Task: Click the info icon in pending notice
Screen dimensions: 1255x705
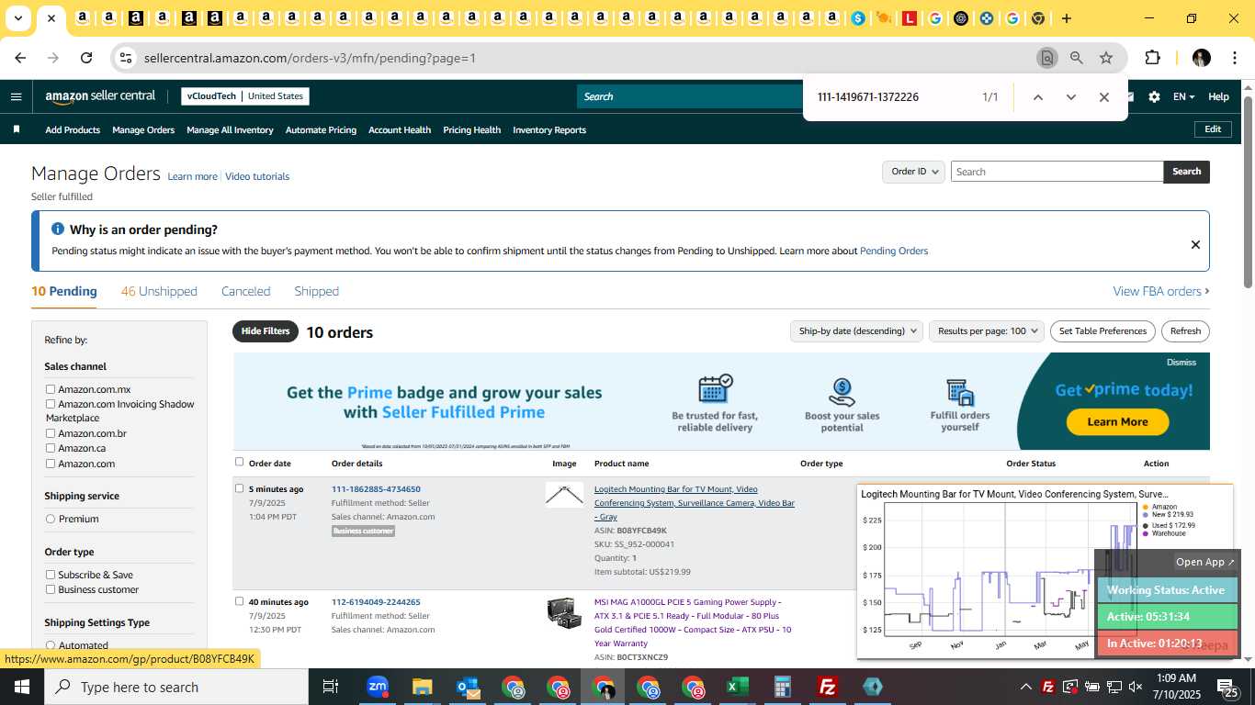Action: (x=58, y=229)
